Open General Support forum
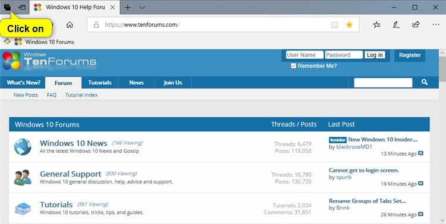446x224 pixels. pyautogui.click(x=71, y=174)
